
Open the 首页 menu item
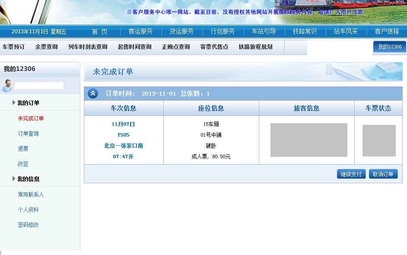pyautogui.click(x=100, y=32)
